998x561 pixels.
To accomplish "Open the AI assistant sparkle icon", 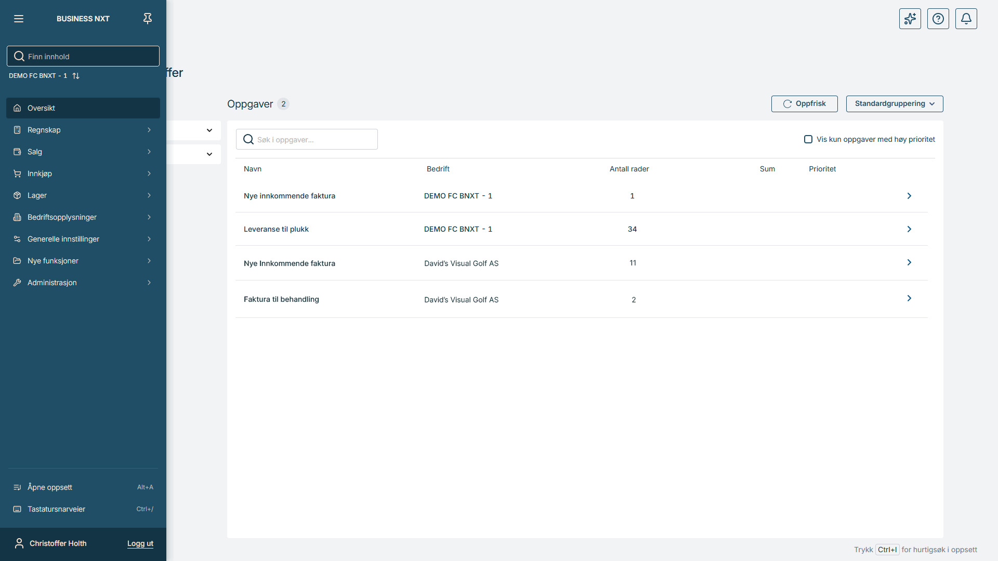I will click(x=910, y=19).
